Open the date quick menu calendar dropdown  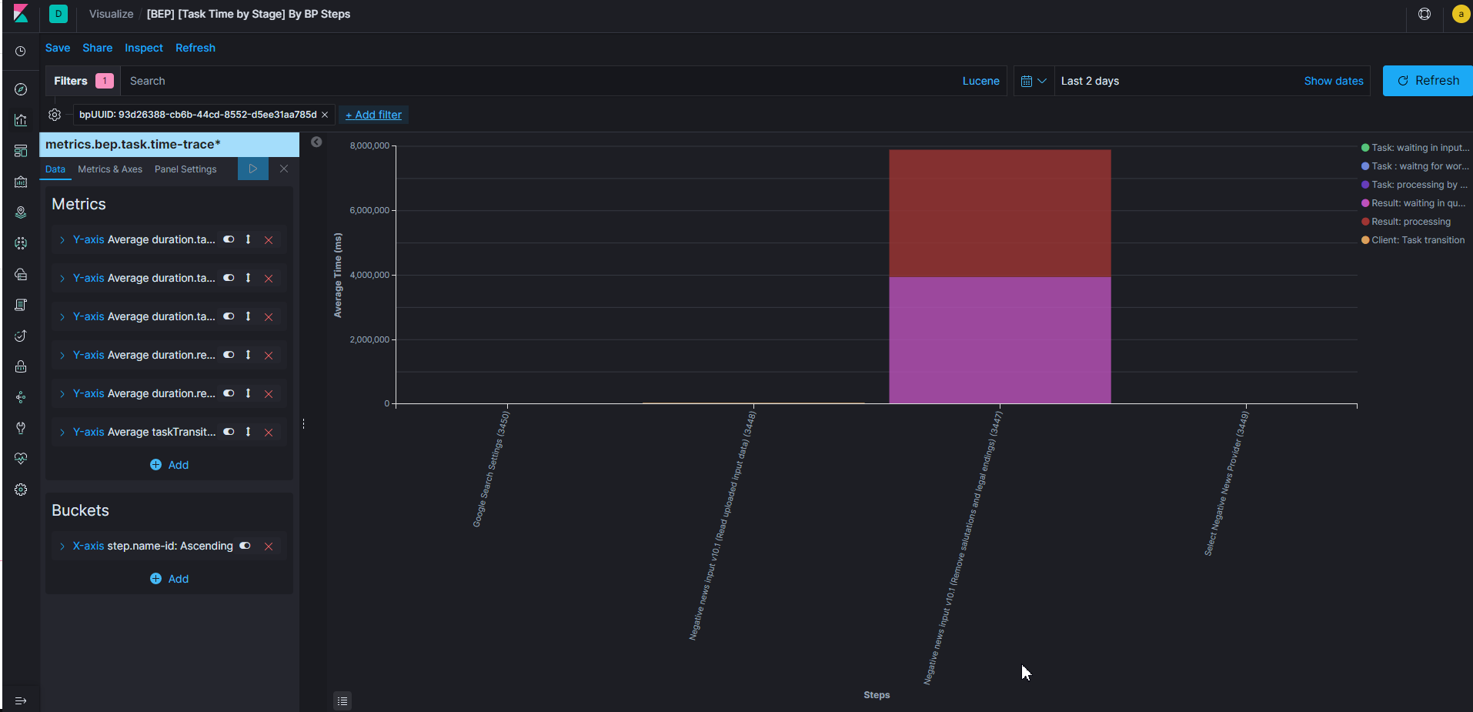1034,81
